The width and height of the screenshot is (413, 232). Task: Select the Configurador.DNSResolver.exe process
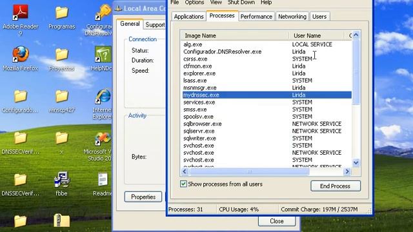[x=267, y=52]
